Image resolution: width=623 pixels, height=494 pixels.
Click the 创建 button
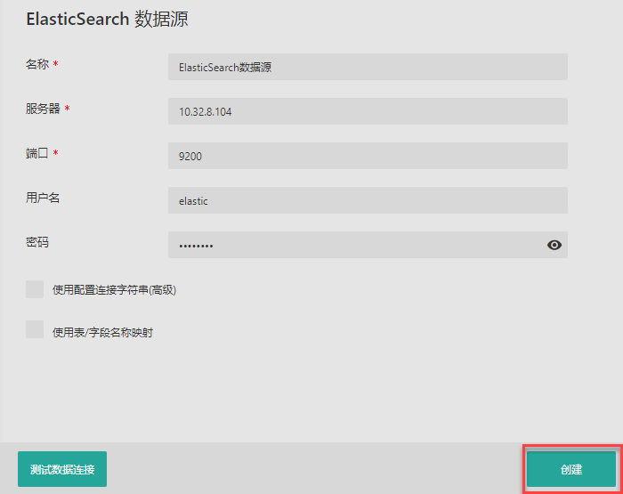(571, 469)
